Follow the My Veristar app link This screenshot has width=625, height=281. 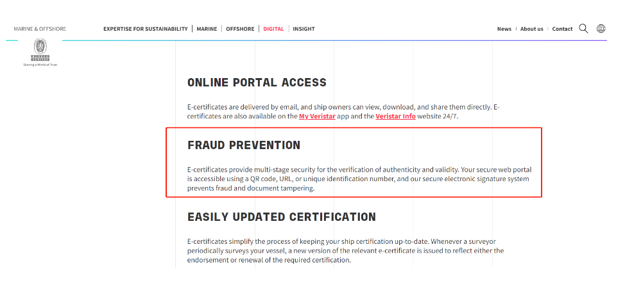(317, 116)
